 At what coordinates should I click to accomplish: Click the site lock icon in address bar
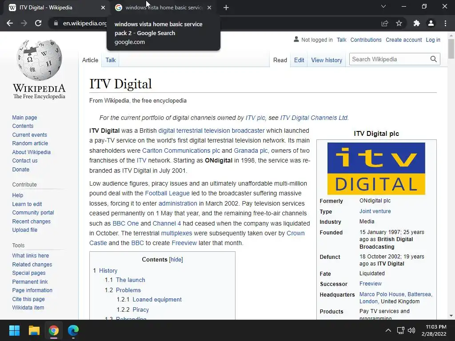[56, 23]
